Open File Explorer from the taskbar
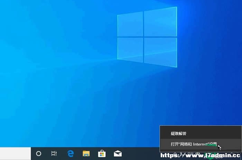 [x=86, y=153]
